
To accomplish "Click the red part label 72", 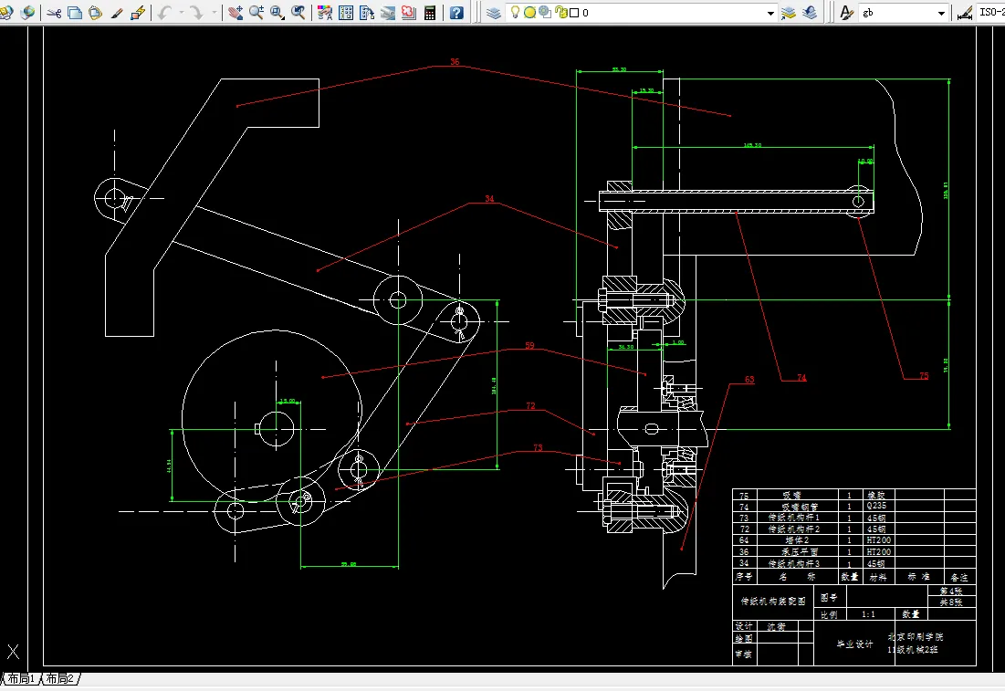I will pos(530,405).
